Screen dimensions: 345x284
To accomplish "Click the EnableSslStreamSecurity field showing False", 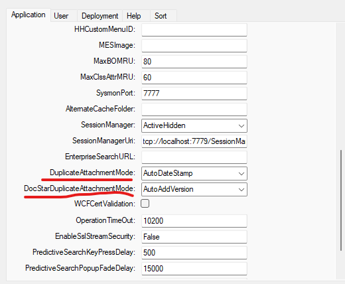I will (x=194, y=237).
